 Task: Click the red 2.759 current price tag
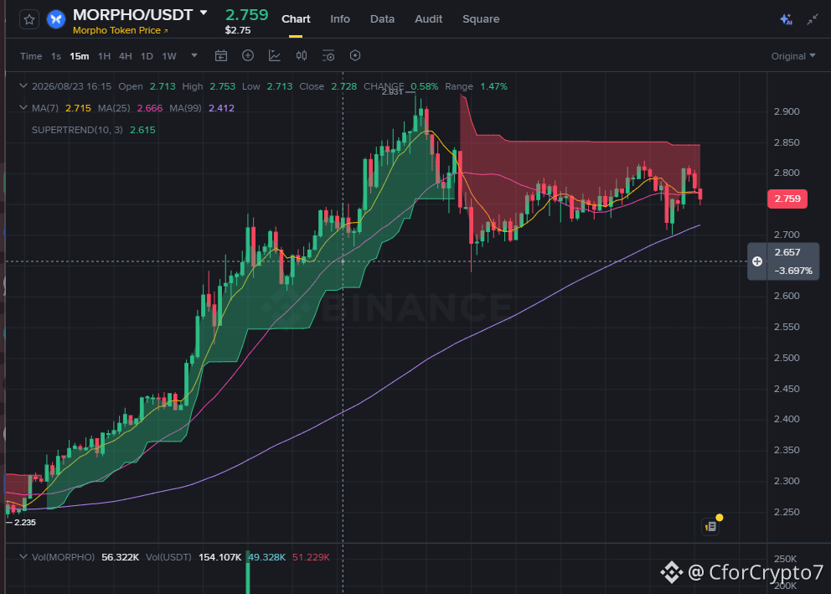[x=787, y=199]
